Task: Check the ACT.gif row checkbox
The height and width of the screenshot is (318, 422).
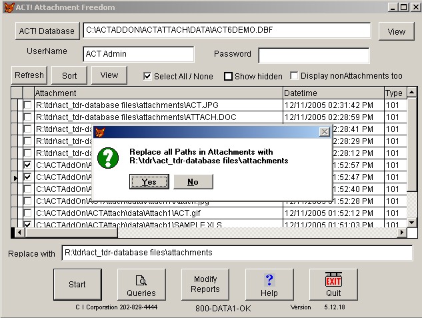Action: point(28,213)
